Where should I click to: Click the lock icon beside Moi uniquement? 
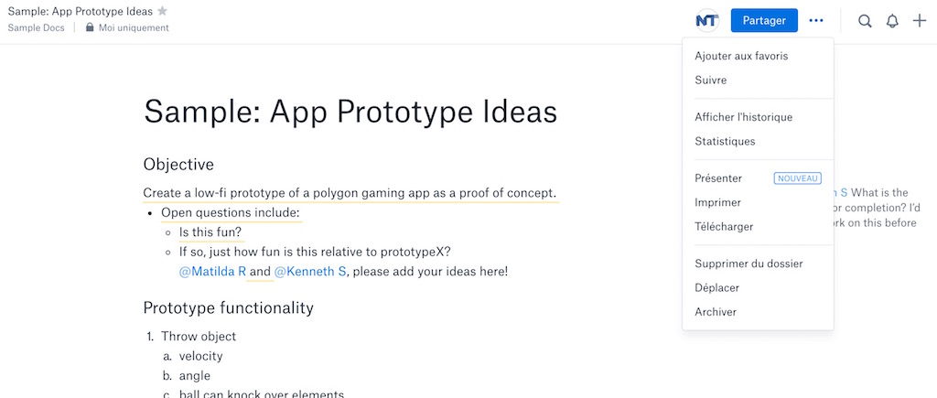(x=90, y=27)
